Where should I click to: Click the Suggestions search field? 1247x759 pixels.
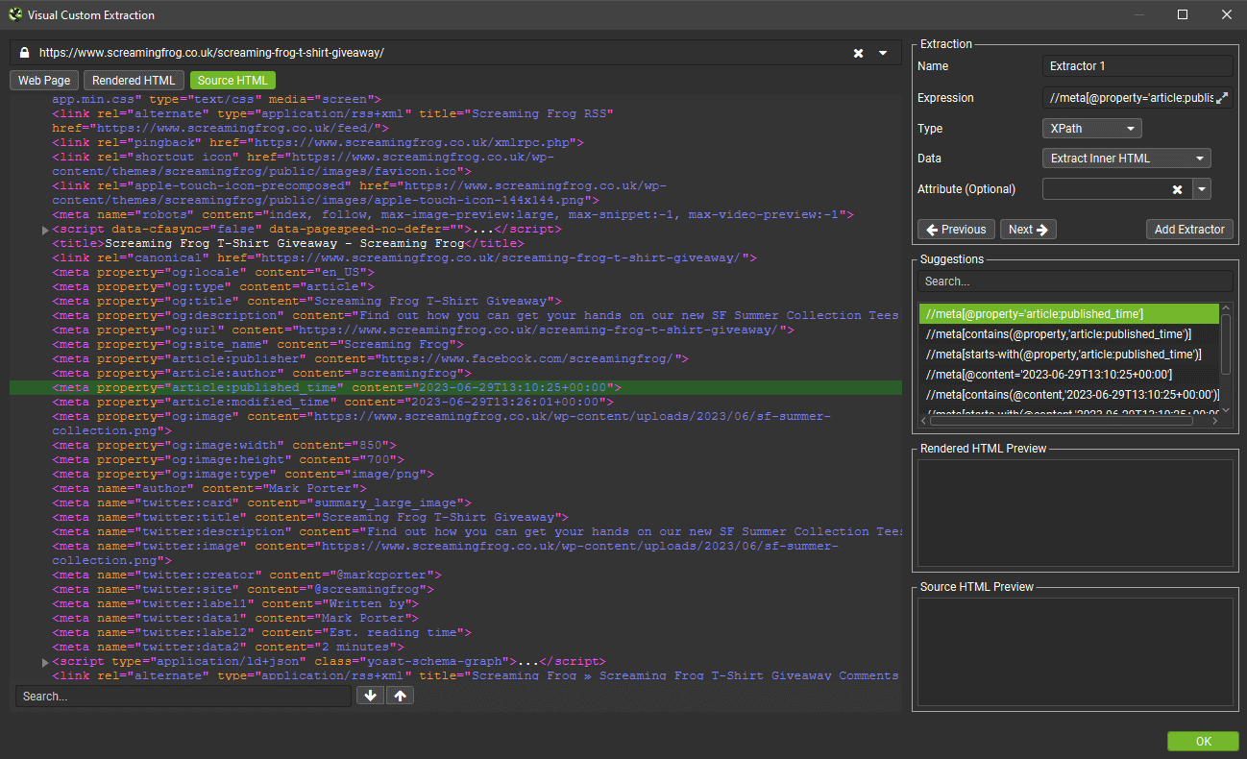pos(1074,282)
